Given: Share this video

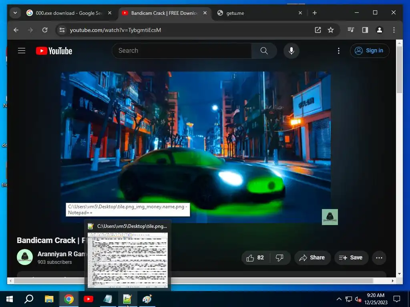Looking at the screenshot, I should (312, 258).
